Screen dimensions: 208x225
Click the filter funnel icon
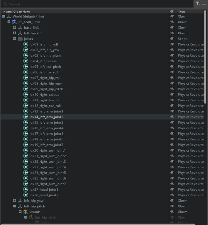[197, 3]
